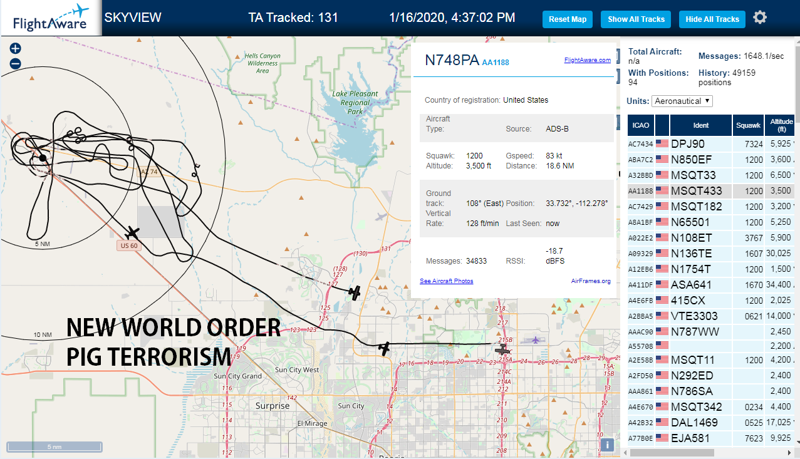Open the map attribution info button

[606, 445]
